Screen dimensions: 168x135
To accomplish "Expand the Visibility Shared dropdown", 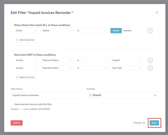I will pyautogui.click(x=122, y=95).
